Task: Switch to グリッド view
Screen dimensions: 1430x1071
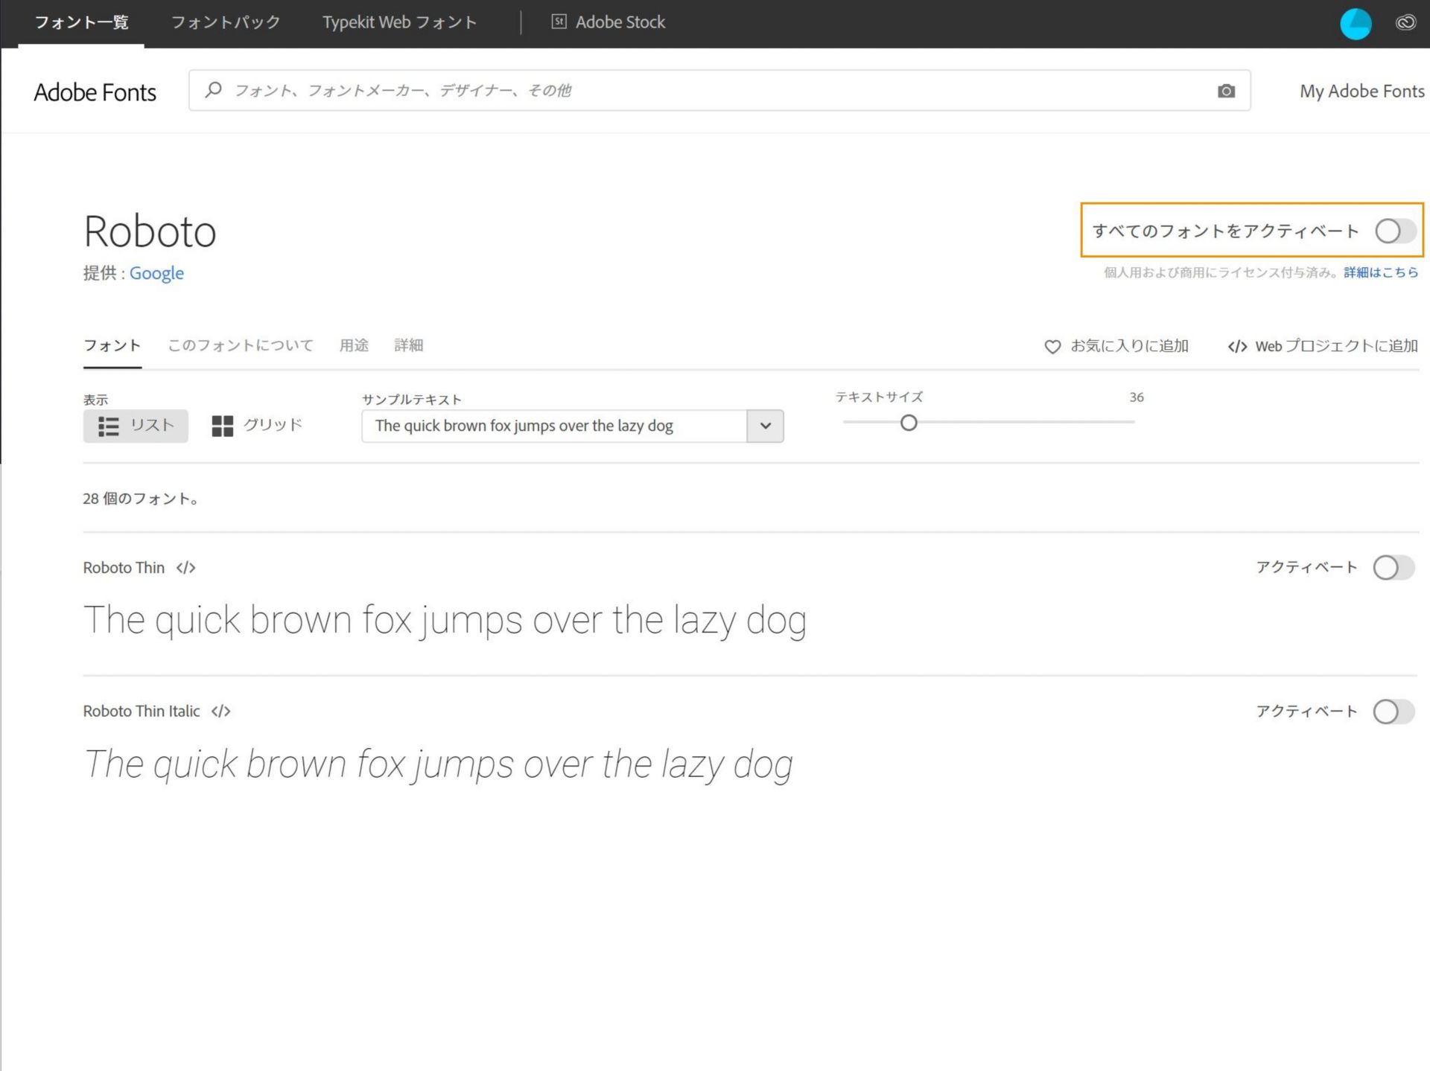Action: tap(258, 426)
